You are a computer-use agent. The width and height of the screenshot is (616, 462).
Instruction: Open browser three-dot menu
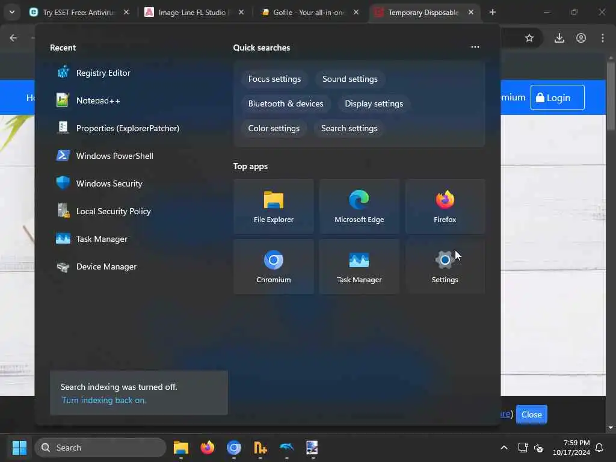click(603, 38)
